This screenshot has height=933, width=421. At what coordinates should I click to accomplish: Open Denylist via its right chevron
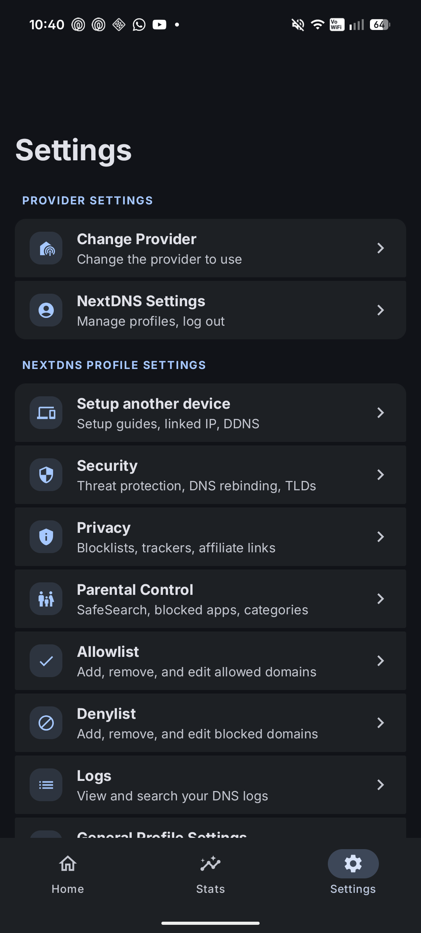[380, 723]
